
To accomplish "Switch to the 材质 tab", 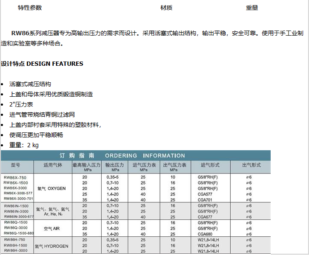I will pos(166,8).
